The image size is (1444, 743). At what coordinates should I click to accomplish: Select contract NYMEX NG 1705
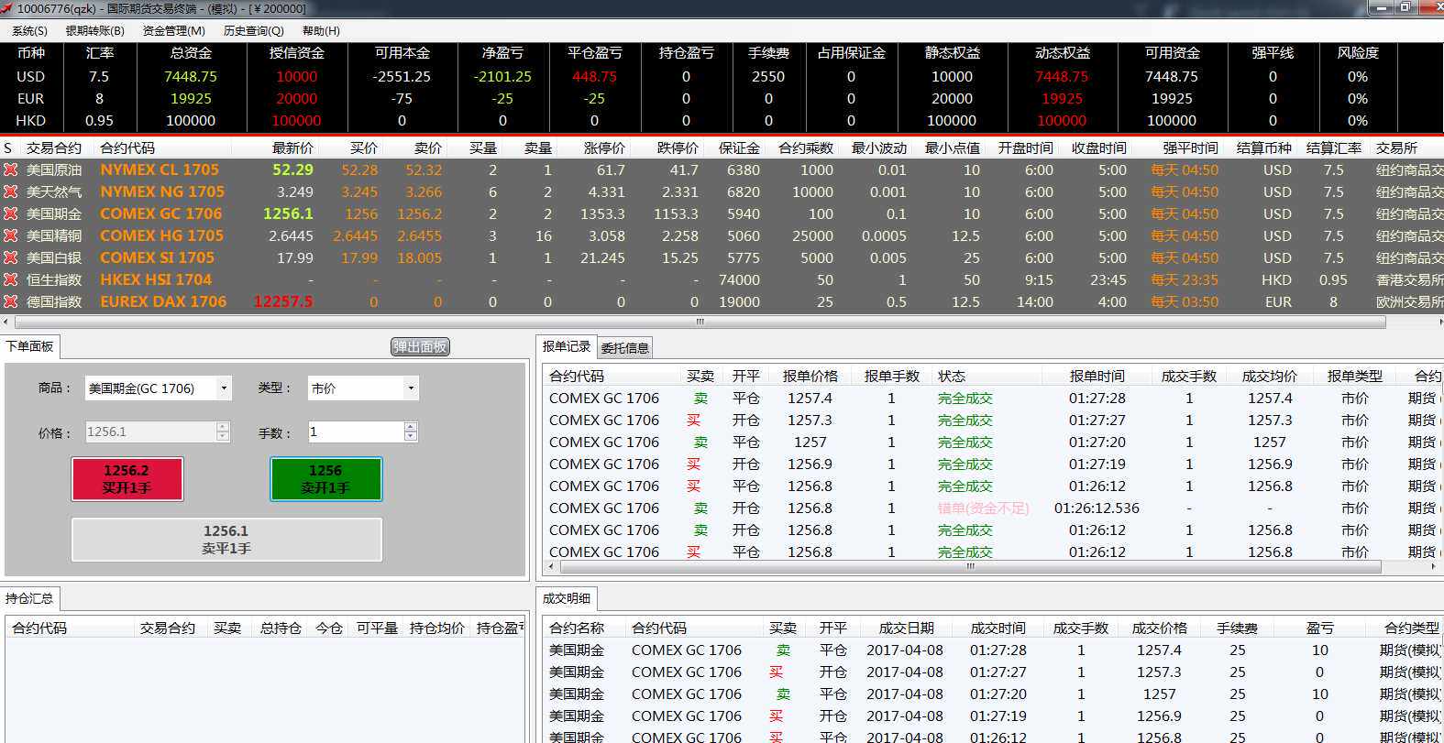coord(162,191)
